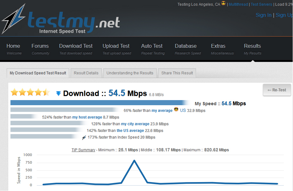The height and width of the screenshot is (191, 293).
Task: Open the TiP Summary link
Action: point(83,150)
